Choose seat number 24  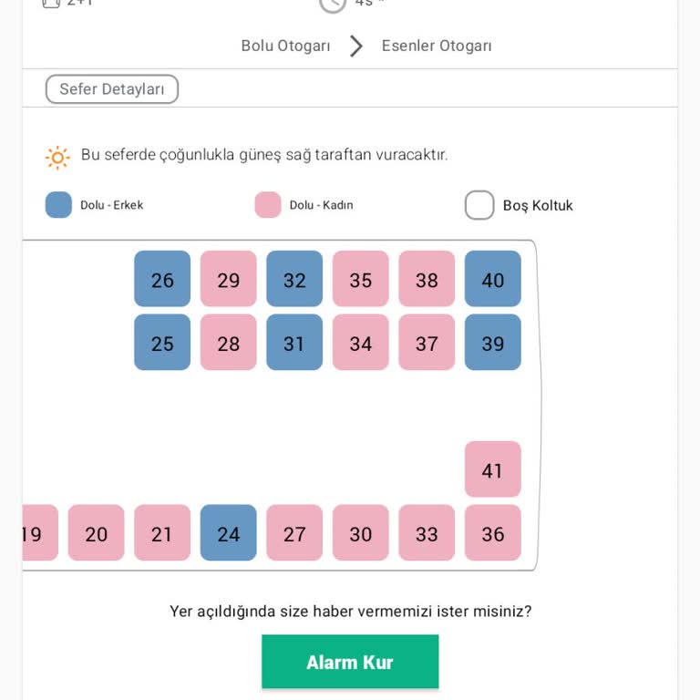(x=228, y=533)
